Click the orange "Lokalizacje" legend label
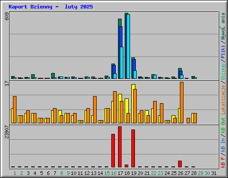The width and height of the screenshot is (228, 178). (x=223, y=100)
